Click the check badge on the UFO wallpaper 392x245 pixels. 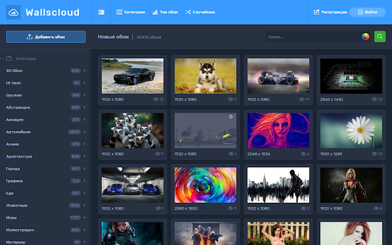(x=231, y=117)
